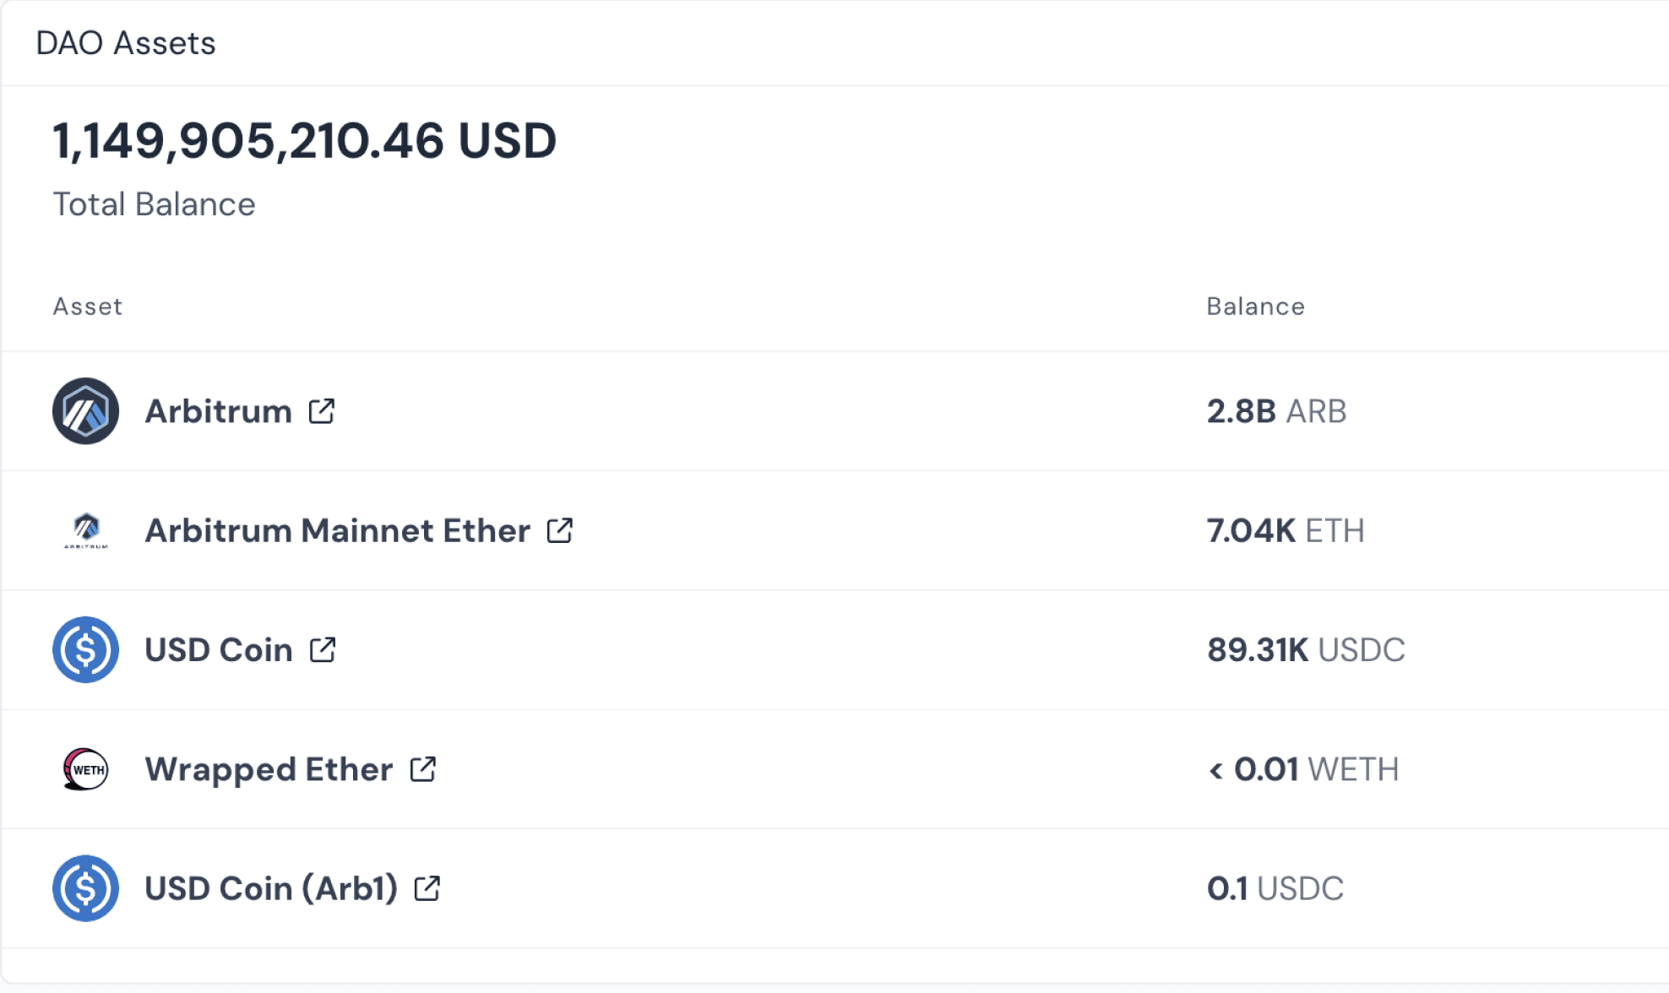Click the 89.31K USDC balance
Image resolution: width=1669 pixels, height=993 pixels.
pyautogui.click(x=1307, y=649)
